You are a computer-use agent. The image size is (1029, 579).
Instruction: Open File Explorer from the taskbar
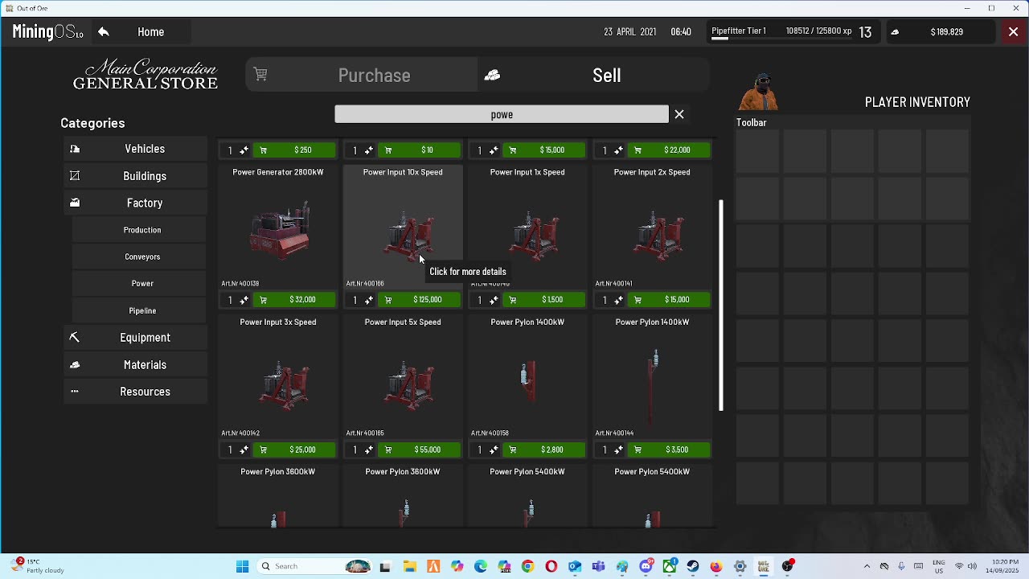(409, 566)
